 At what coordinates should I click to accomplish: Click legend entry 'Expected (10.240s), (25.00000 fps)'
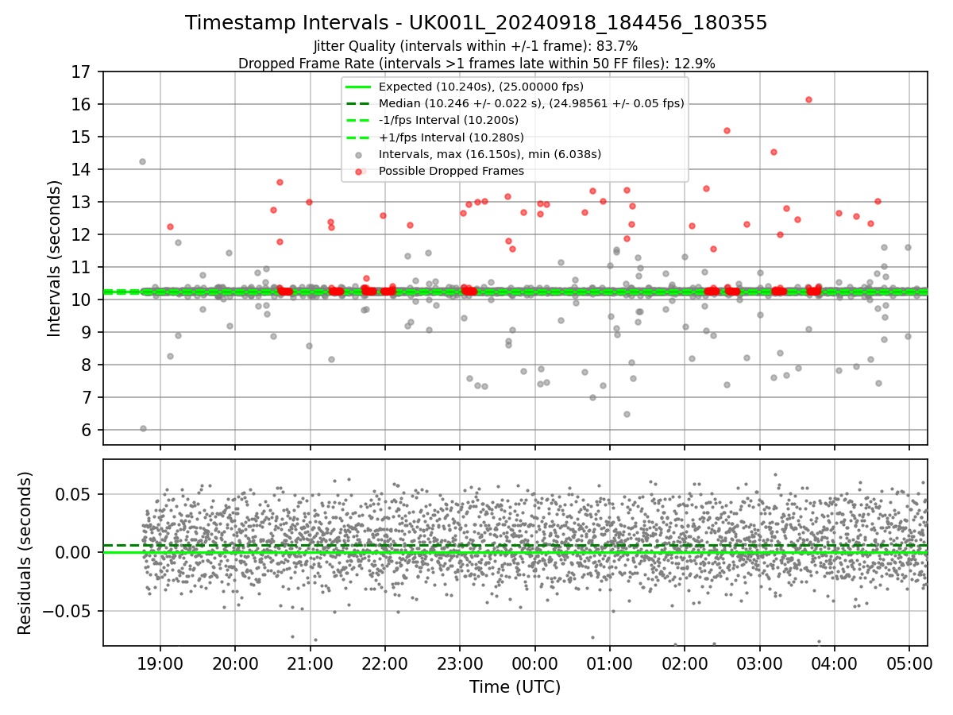480,86
